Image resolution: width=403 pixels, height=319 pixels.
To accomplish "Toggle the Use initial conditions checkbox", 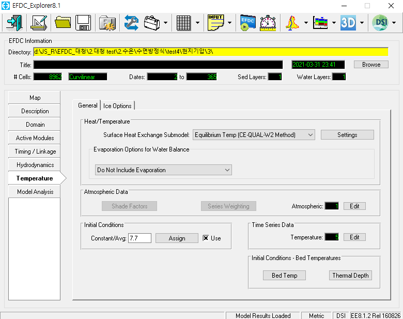I will [206, 238].
